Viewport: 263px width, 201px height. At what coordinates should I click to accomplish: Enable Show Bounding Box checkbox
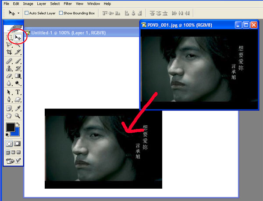click(x=61, y=13)
